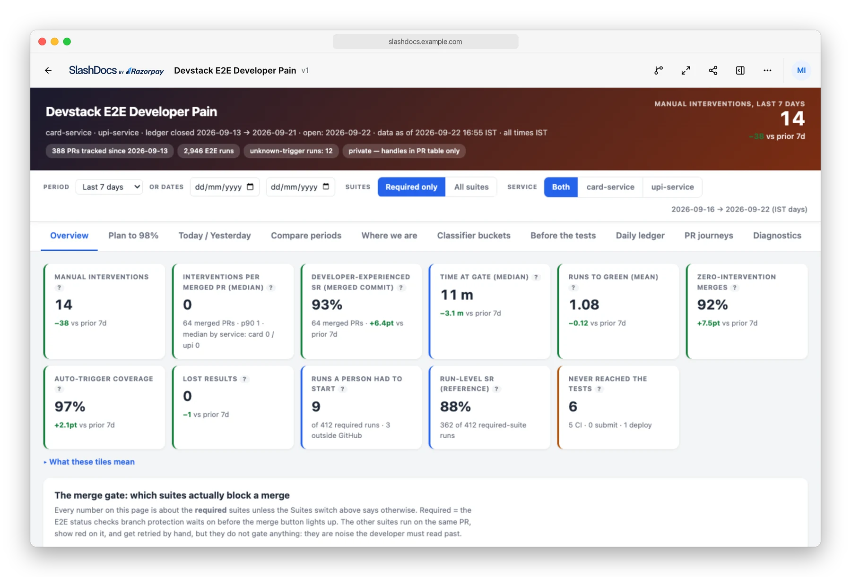This screenshot has width=851, height=577.
Task: Show help for Zero-Intervention Merges tile
Action: pyautogui.click(x=734, y=288)
